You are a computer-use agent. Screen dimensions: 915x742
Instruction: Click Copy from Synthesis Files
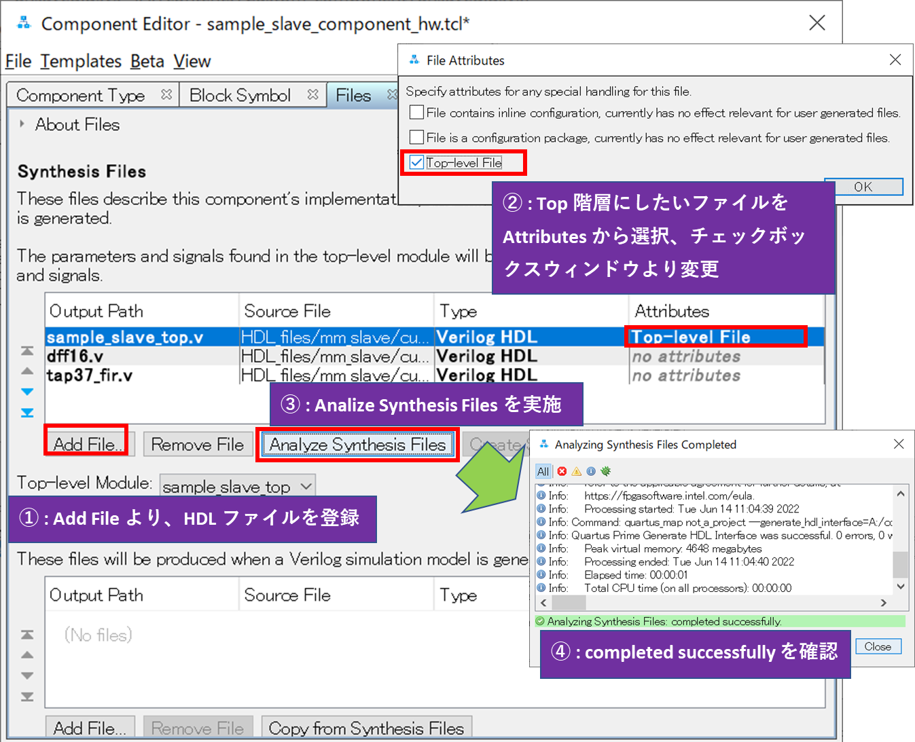click(x=367, y=728)
